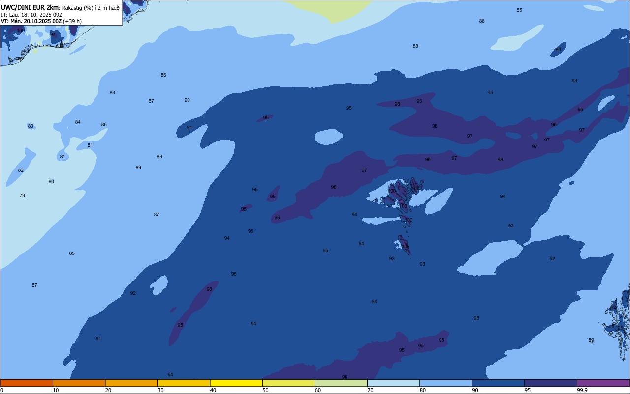Viewport: 630px width, 394px height.
Task: Click the '0' legend tick label
Action: click(x=2, y=390)
